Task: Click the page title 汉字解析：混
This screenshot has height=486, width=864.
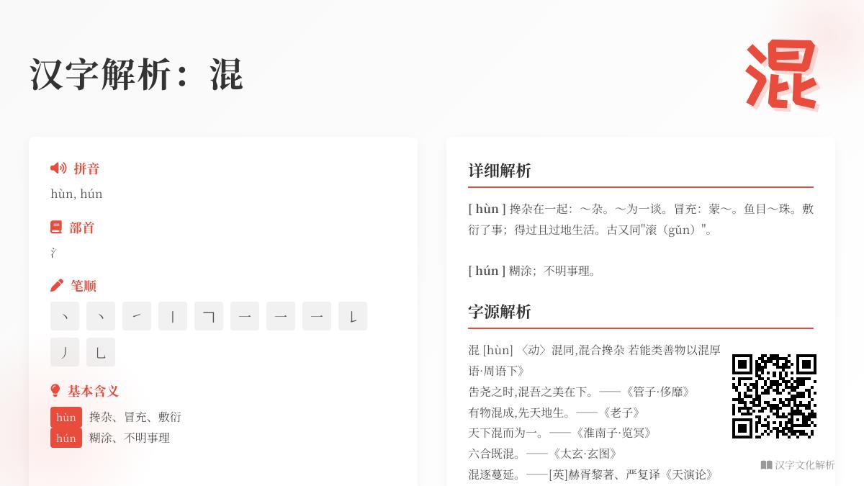Action: [x=137, y=74]
